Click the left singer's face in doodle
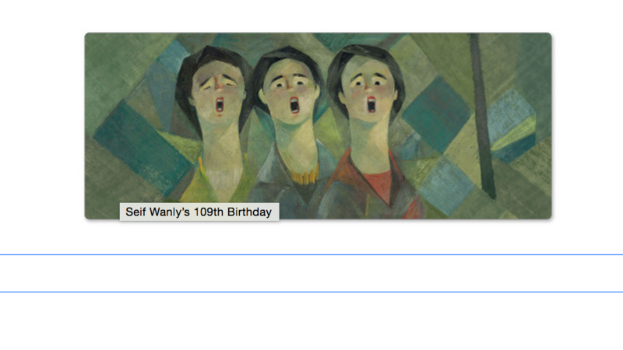623x350 pixels. 218,88
